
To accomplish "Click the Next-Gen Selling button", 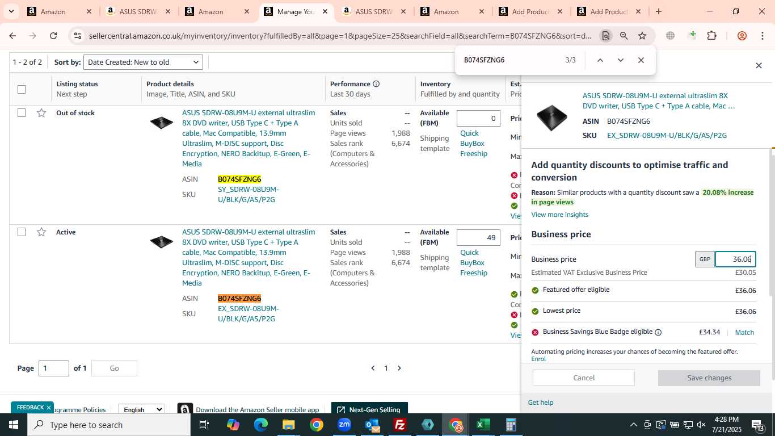I will coord(369,410).
